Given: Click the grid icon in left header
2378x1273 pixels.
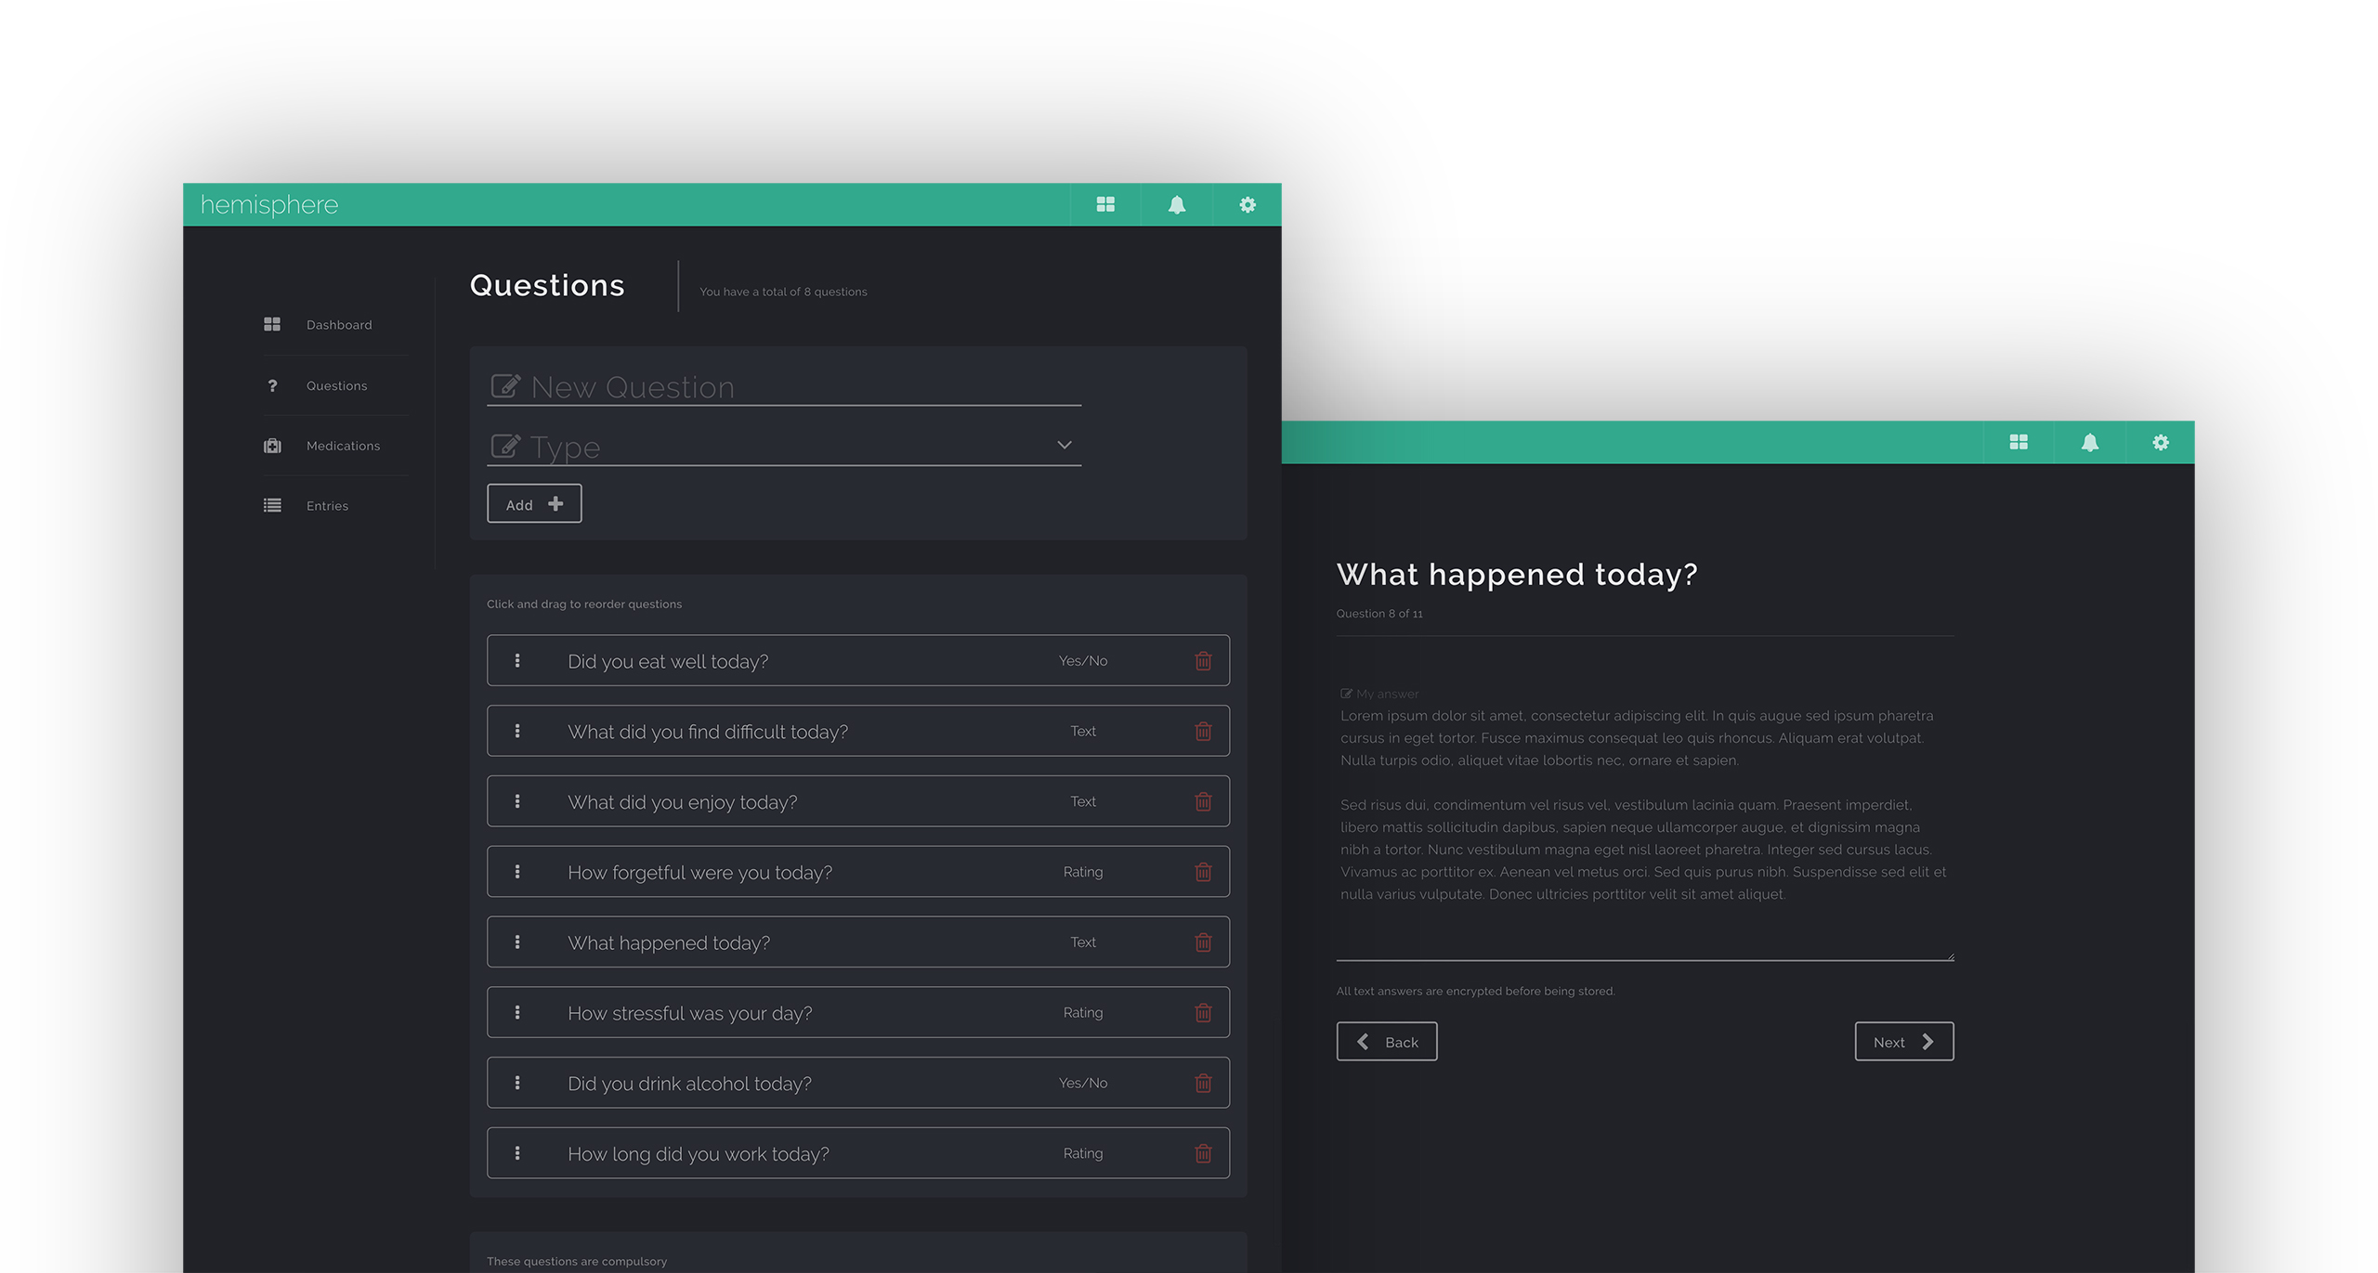Looking at the screenshot, I should click(x=1105, y=204).
